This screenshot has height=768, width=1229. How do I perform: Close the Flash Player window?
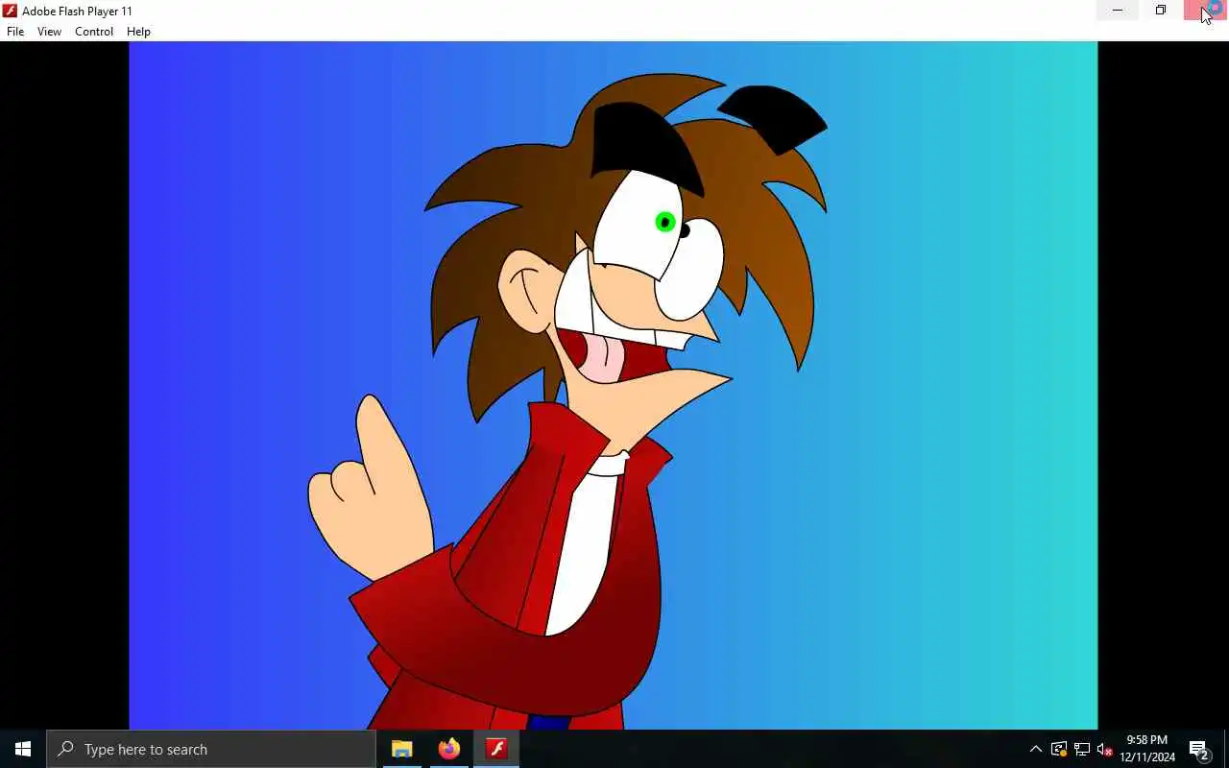(1206, 11)
